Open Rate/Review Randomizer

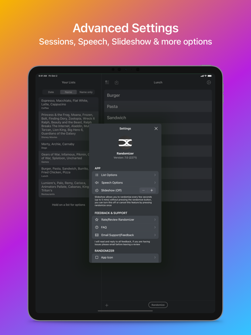click(x=125, y=220)
